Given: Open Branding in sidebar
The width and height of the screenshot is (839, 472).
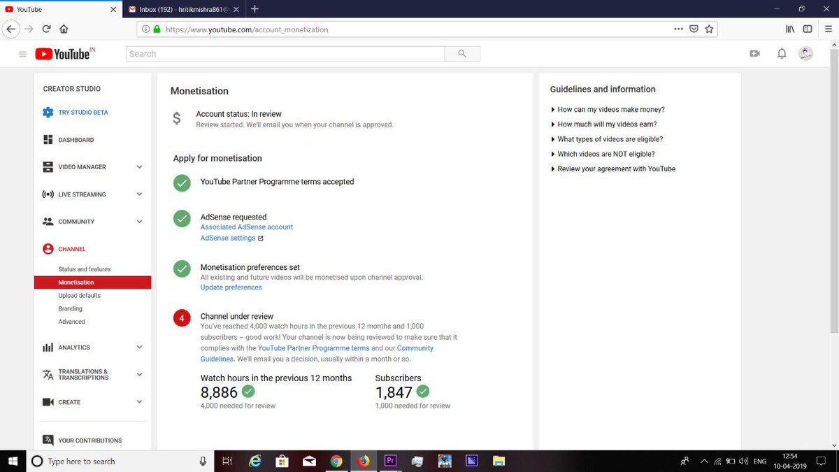Looking at the screenshot, I should click(x=71, y=308).
